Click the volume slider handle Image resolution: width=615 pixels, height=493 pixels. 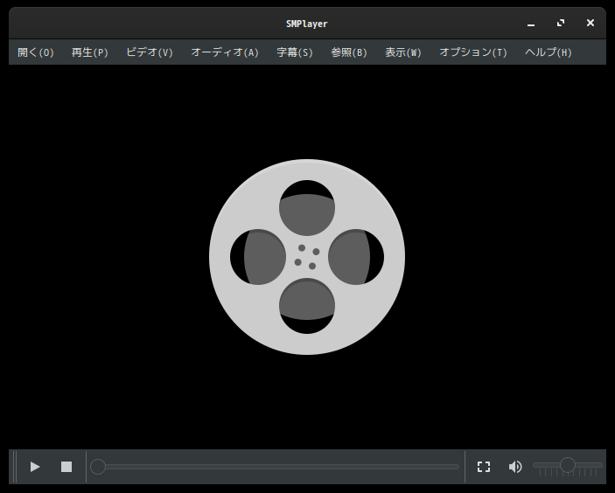[567, 465]
